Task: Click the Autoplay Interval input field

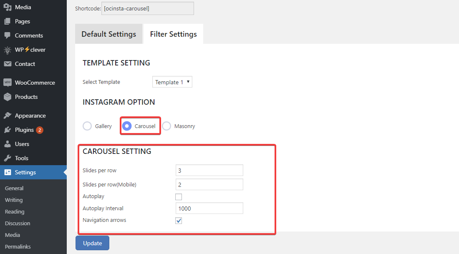Action: 209,209
